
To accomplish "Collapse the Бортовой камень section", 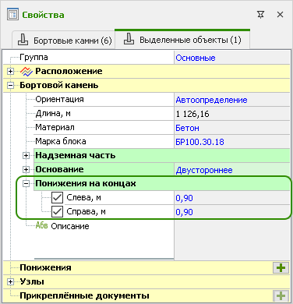I will tap(10, 86).
